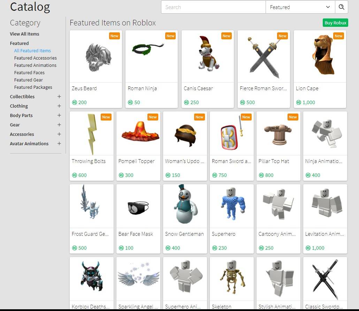Open the Throwing Bolts lightning thumbnail
This screenshot has width=359, height=311.
92,134
